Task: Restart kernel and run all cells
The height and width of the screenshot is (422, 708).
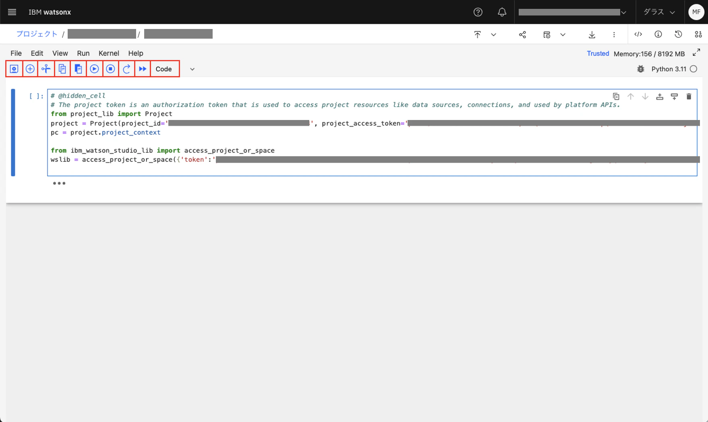Action: tap(143, 69)
